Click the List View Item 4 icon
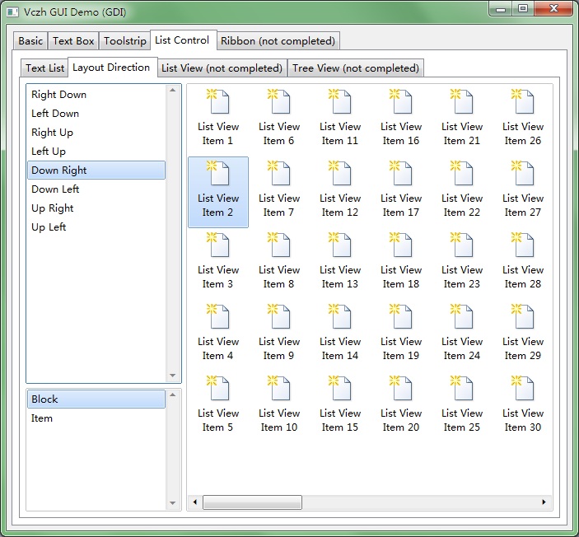Viewport: 579px width, 537px height. [218, 316]
